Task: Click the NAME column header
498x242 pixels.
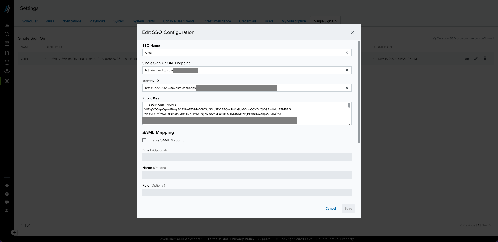Action: click(25, 47)
